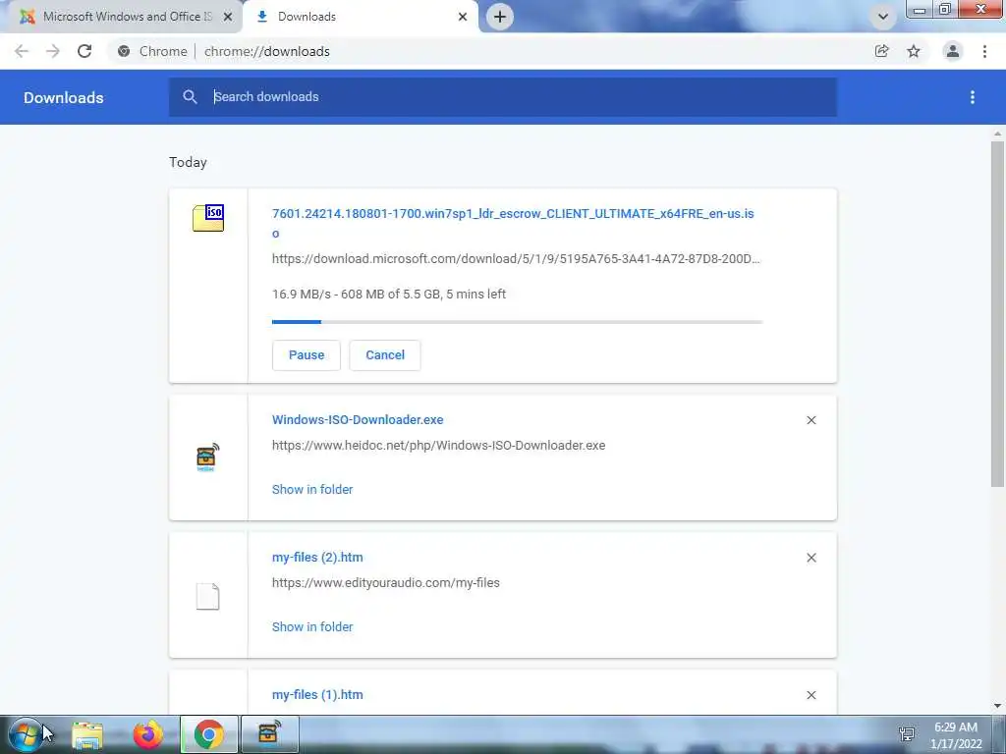Show my-files (2).htm in folder
This screenshot has height=754, width=1006.
(312, 627)
